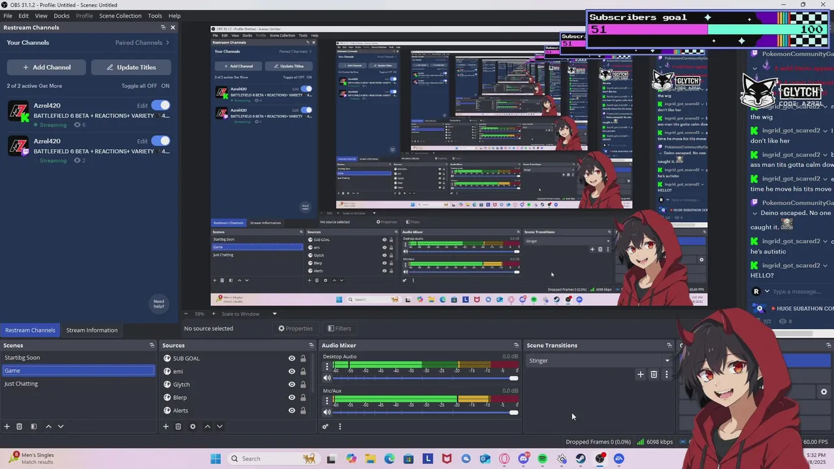Viewport: 834px width, 469px height.
Task: Move the selected scene up
Action: tap(48, 427)
